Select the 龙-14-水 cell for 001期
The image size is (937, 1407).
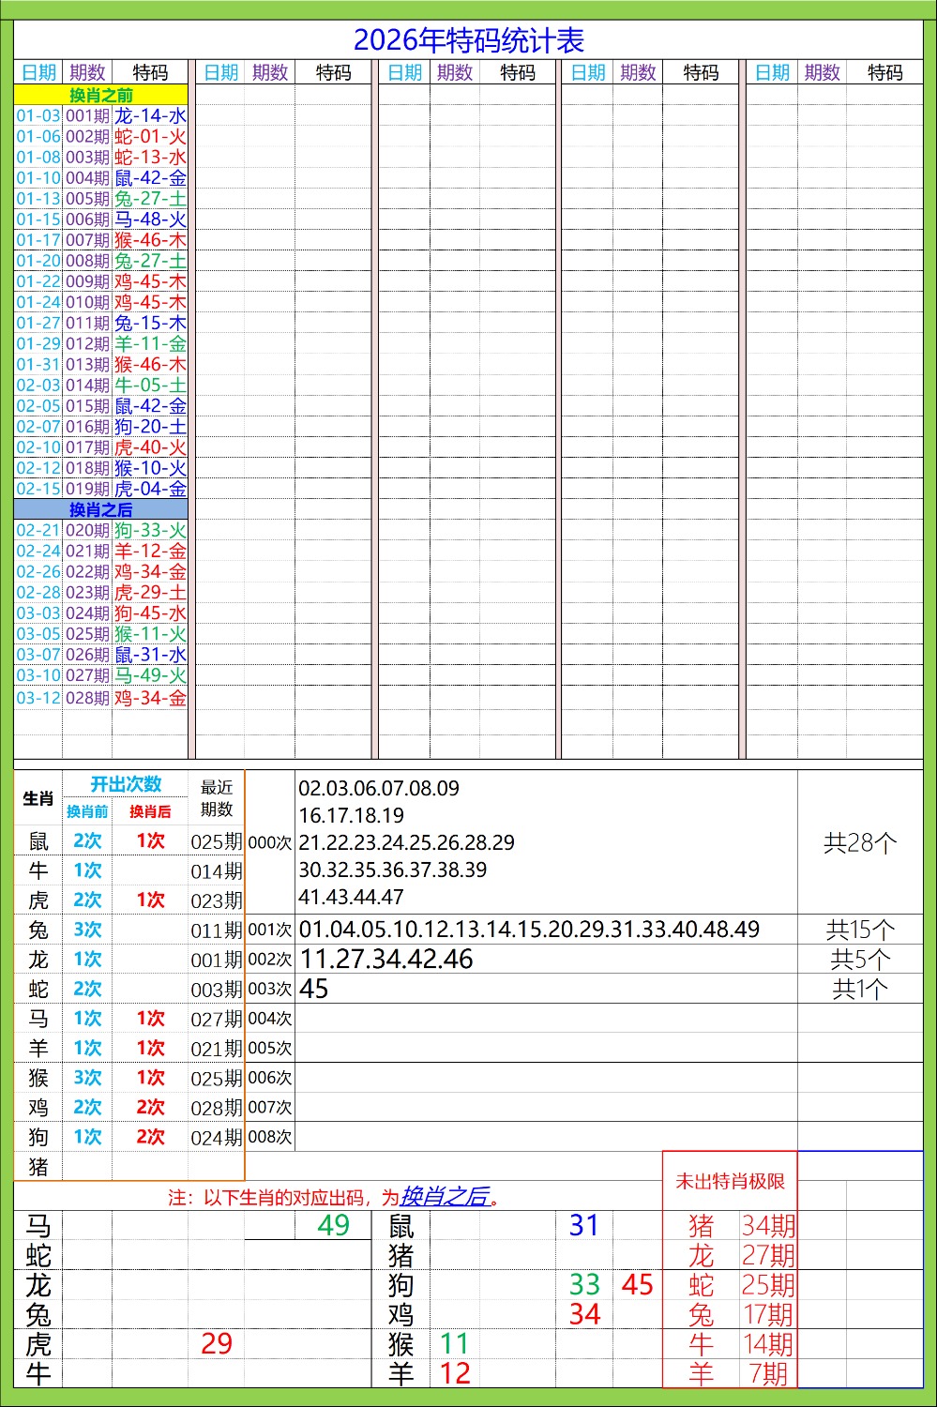[x=150, y=115]
